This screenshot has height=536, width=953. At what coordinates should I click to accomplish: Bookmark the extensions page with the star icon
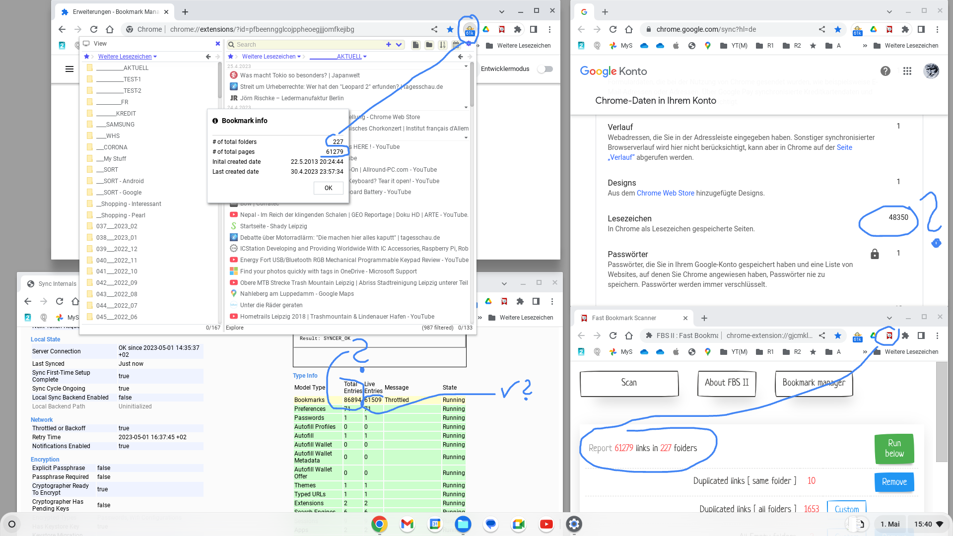coord(450,29)
